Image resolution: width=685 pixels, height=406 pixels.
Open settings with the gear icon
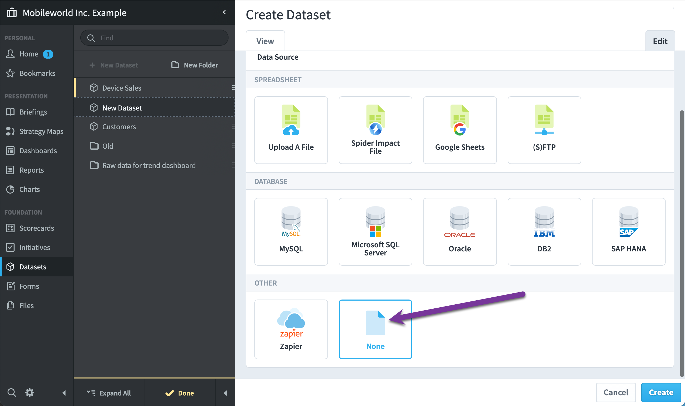coord(29,393)
